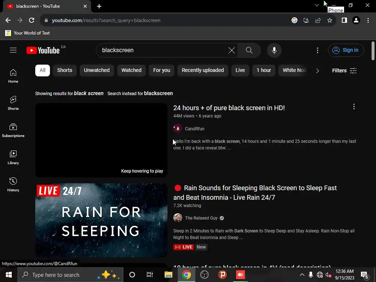Viewport: 376px width, 282px height.
Task: Open Rain Sounds for Sleeping video title
Action: 255,192
